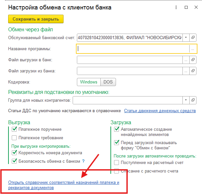Viewport: 202px width, 194px height.
Task: Enable Списание с расчетного счета checkbox
Action: tap(116, 171)
